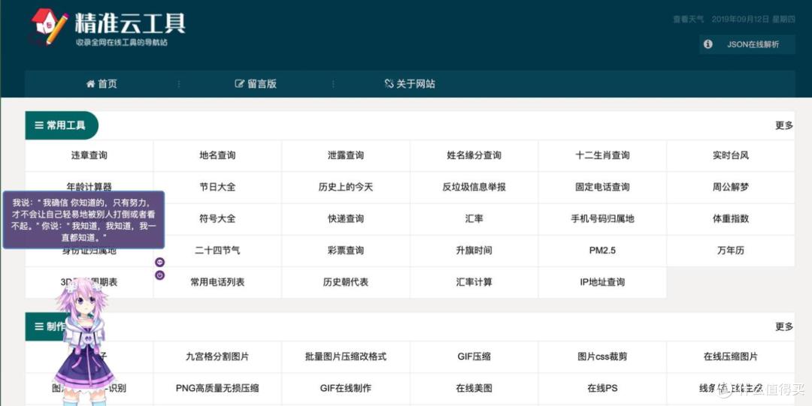Image resolution: width=812 pixels, height=406 pixels.
Task: Open the 符号大全 tool
Action: point(217,219)
